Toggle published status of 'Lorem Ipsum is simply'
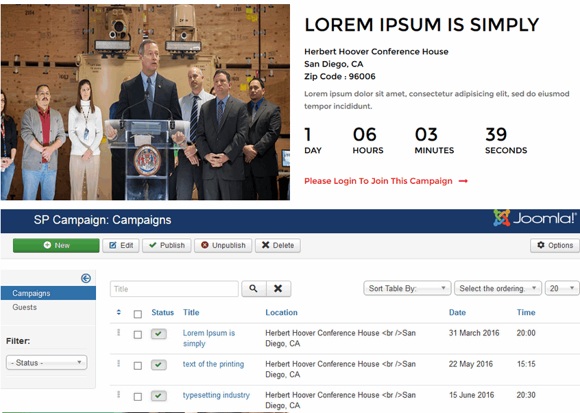580x413 pixels. [158, 334]
